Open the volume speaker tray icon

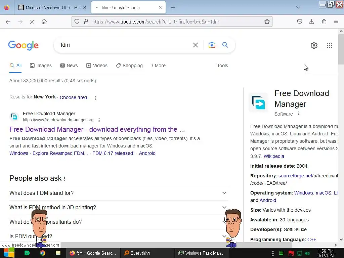[307, 253]
